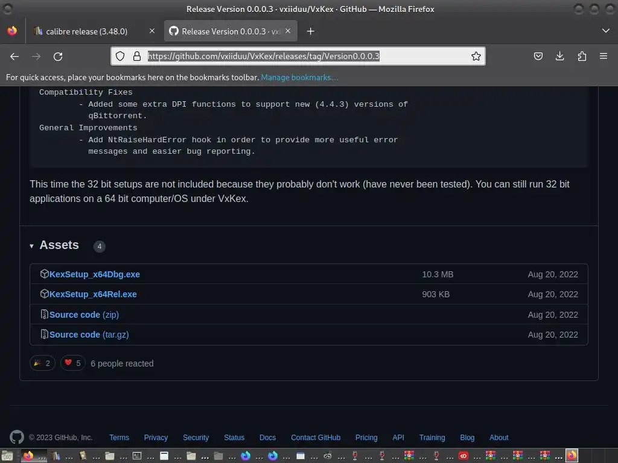This screenshot has width=618, height=463.
Task: Click the Assets count badge 4
Action: coord(100,246)
